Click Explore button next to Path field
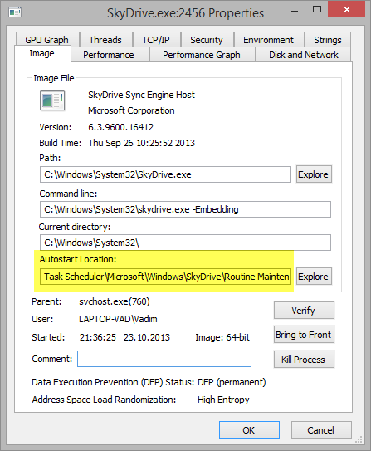 tap(314, 174)
